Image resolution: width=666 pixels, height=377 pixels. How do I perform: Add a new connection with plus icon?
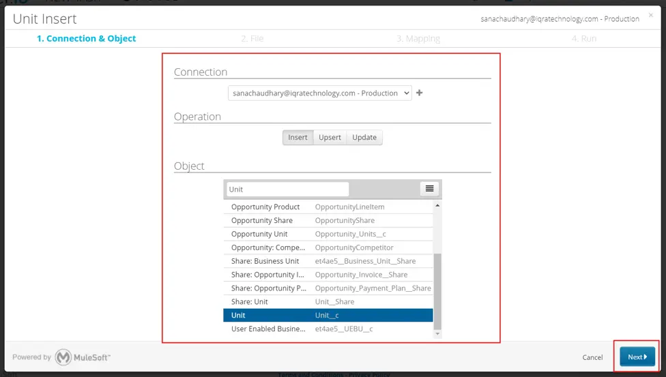click(x=419, y=93)
